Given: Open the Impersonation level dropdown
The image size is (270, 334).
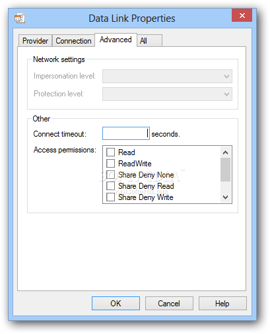Looking at the screenshot, I should tap(167, 77).
